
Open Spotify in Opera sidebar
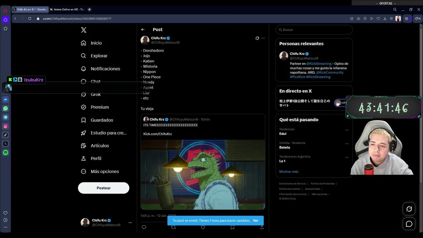(x=6, y=153)
